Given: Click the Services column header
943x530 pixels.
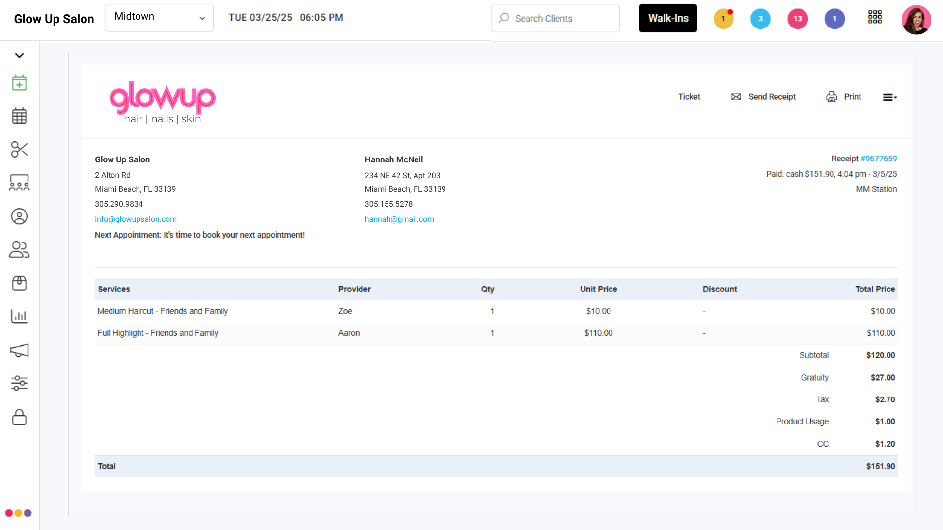Looking at the screenshot, I should (114, 289).
